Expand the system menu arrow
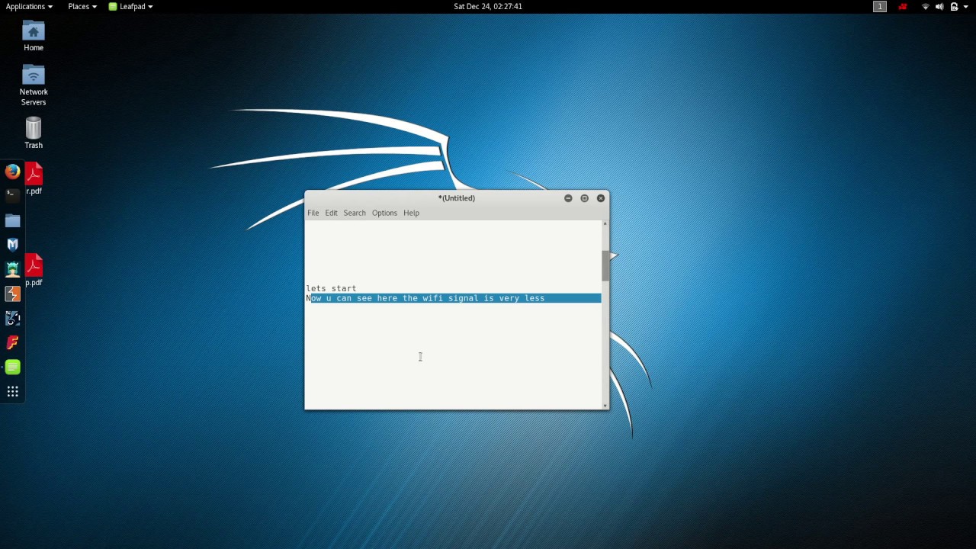The image size is (976, 549). click(x=966, y=6)
